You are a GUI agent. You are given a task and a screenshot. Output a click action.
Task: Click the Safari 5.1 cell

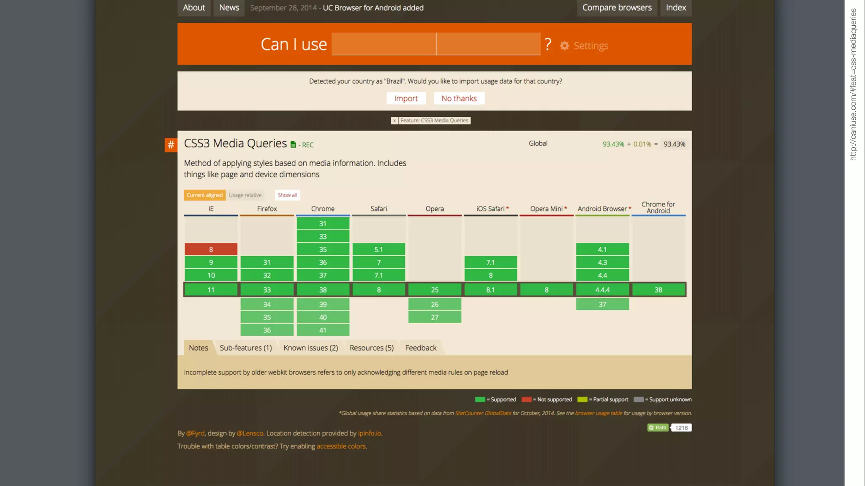379,249
